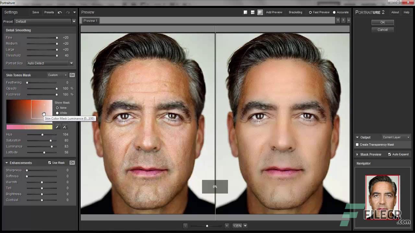Expand the Mask Preview panel
Image resolution: width=415 pixels, height=233 pixels.
369,154
